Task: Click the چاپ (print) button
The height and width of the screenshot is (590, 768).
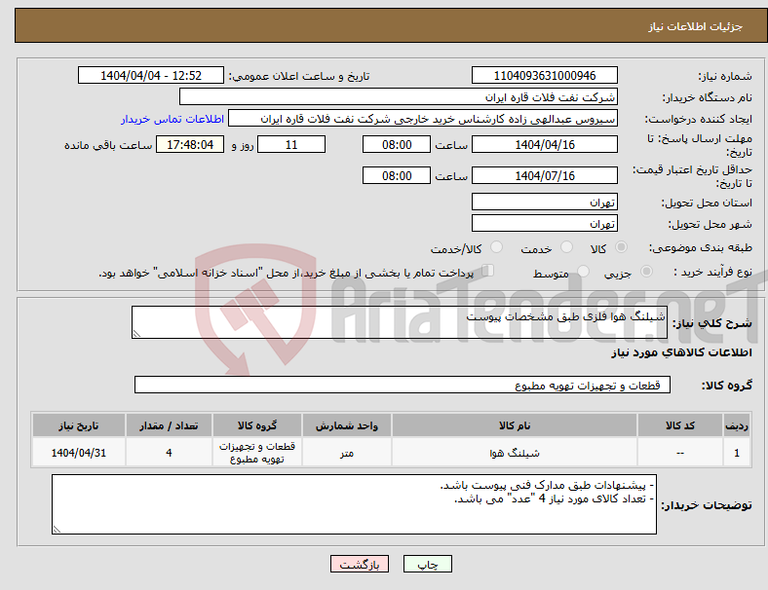Action: tap(427, 564)
